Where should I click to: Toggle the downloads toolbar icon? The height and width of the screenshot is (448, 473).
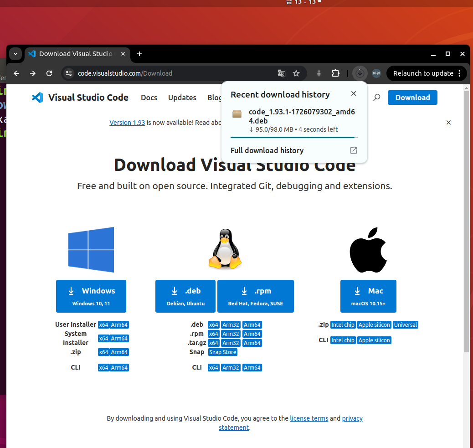pos(360,73)
